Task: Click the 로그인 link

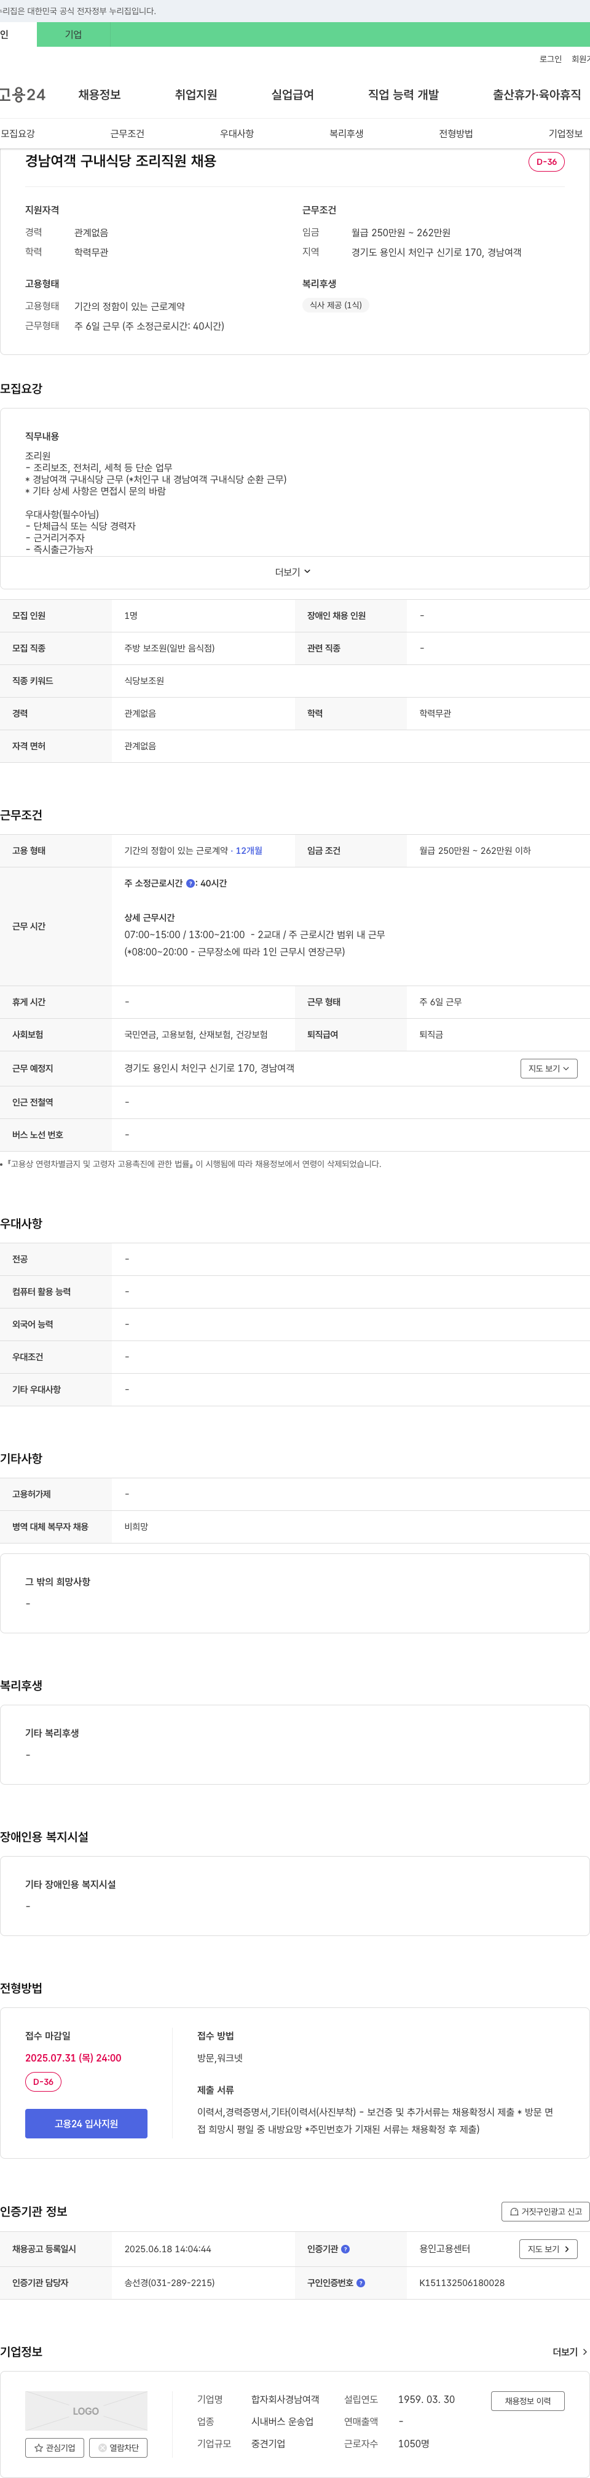Action: pyautogui.click(x=551, y=60)
